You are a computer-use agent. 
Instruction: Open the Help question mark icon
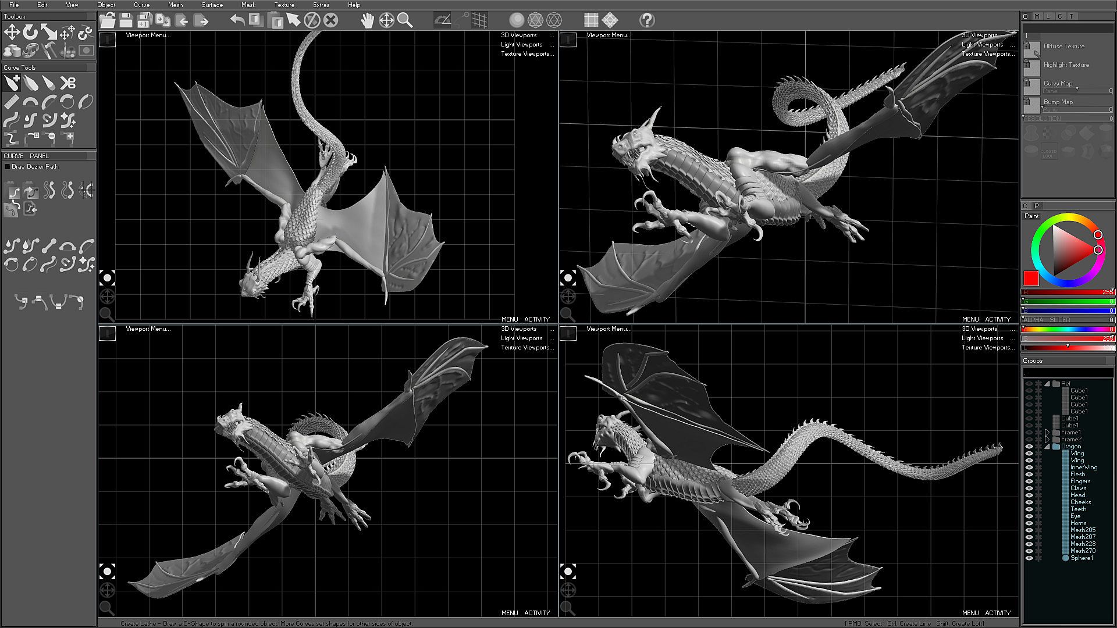pos(646,21)
